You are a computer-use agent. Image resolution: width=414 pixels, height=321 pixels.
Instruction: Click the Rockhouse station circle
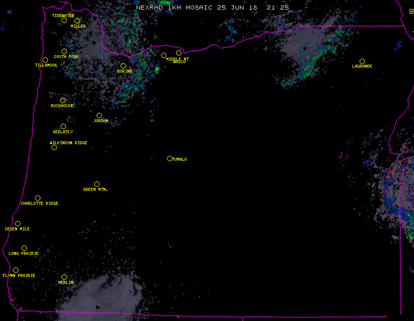tap(62, 100)
